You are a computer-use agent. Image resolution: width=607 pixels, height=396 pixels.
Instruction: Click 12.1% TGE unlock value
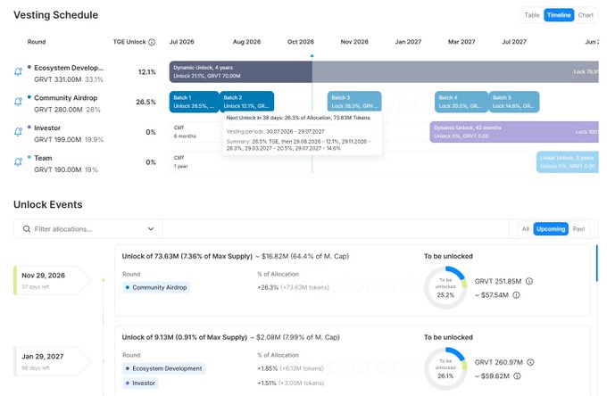[x=146, y=72]
